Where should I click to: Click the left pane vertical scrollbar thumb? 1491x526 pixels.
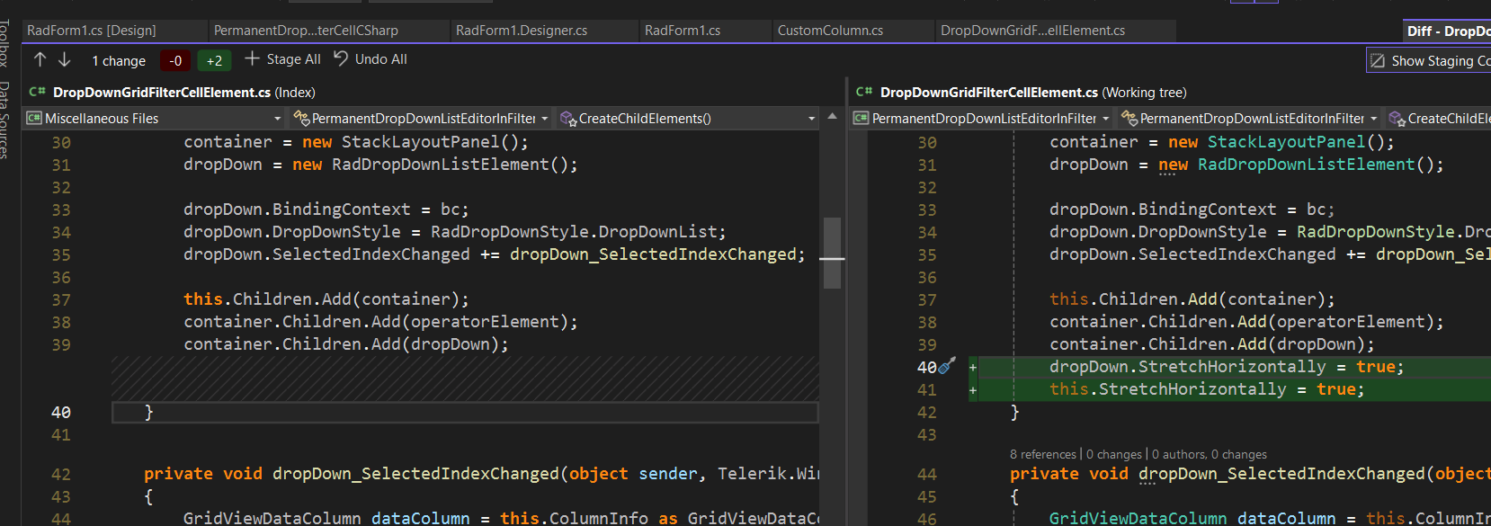point(832,253)
